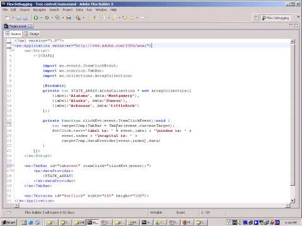Click the New file toolbar icon
This screenshot has width=302, height=226.
[8, 18]
